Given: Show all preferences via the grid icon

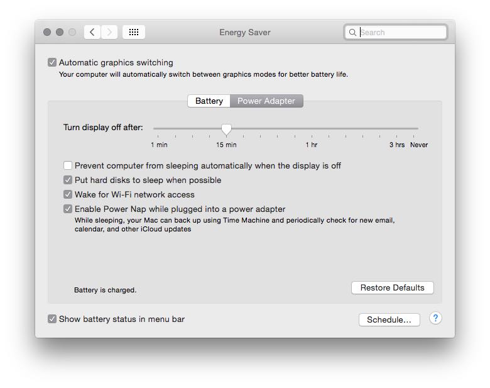Looking at the screenshot, I should tap(134, 32).
